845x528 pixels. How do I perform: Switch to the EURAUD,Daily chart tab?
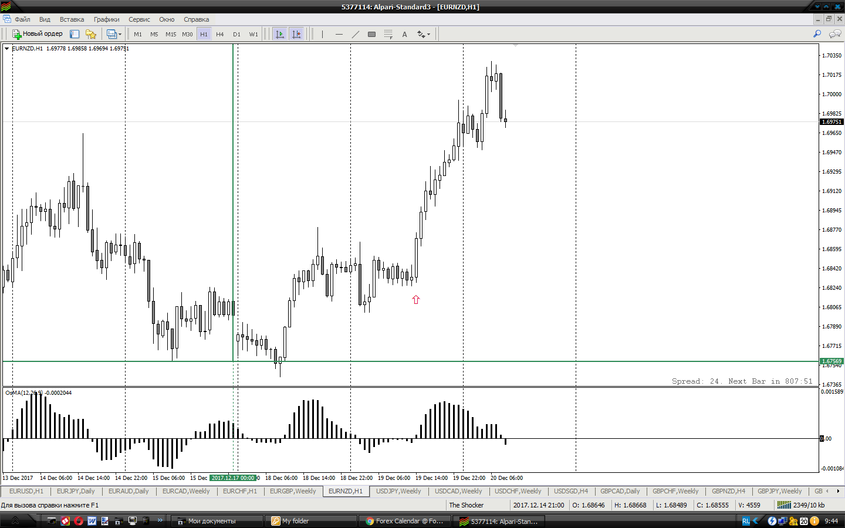pyautogui.click(x=129, y=491)
